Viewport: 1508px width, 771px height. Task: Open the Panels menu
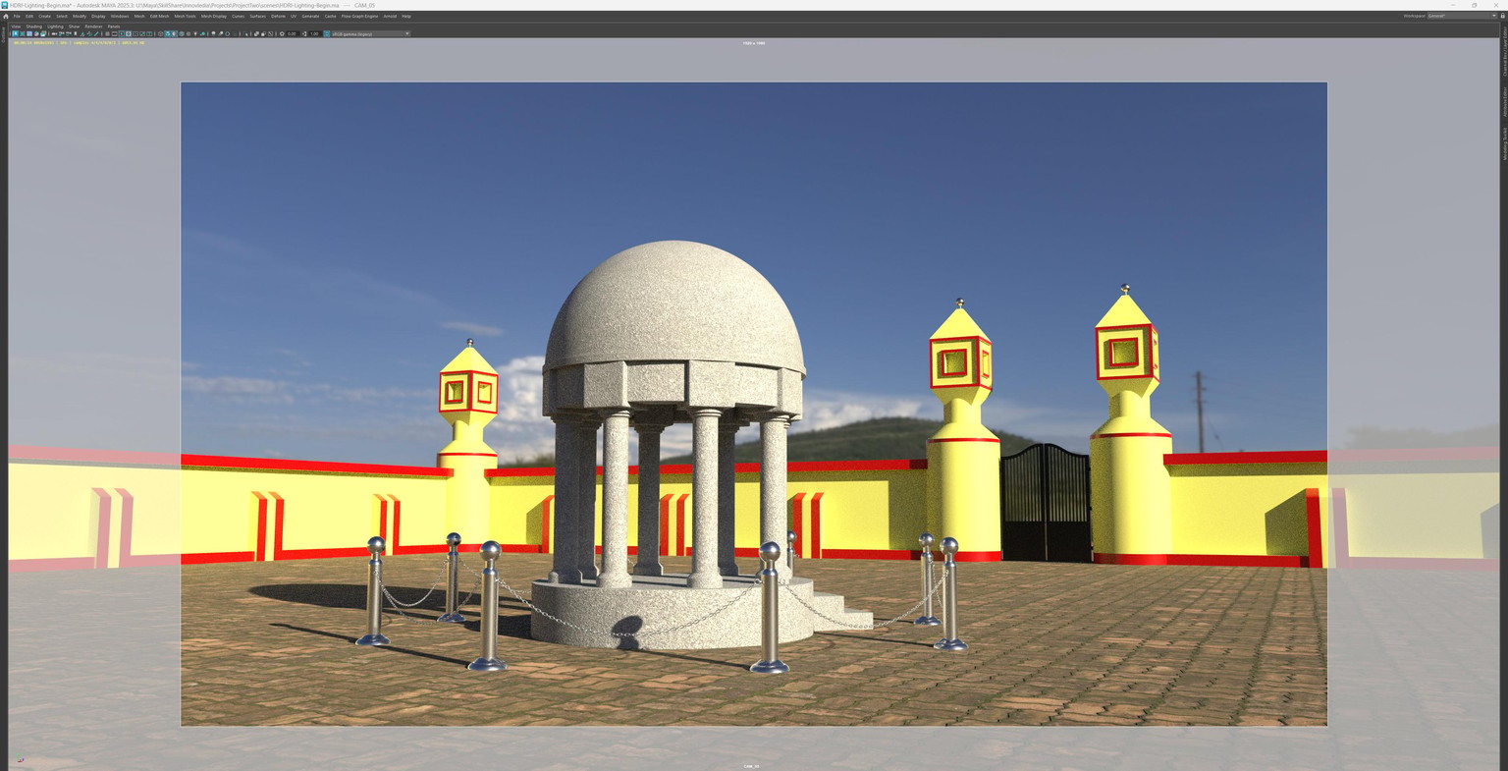pyautogui.click(x=114, y=27)
